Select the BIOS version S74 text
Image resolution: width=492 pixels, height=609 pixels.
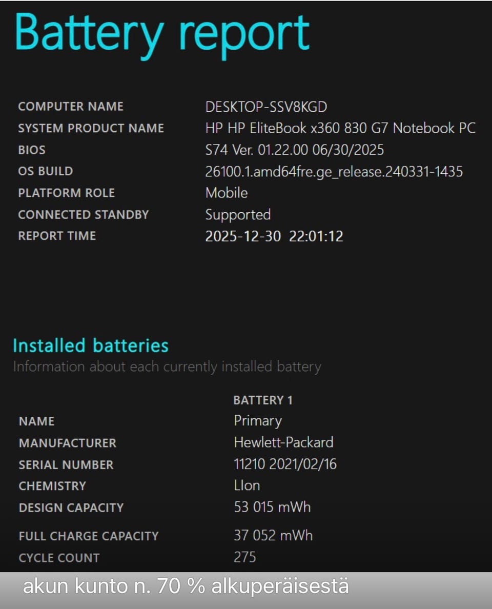(294, 150)
